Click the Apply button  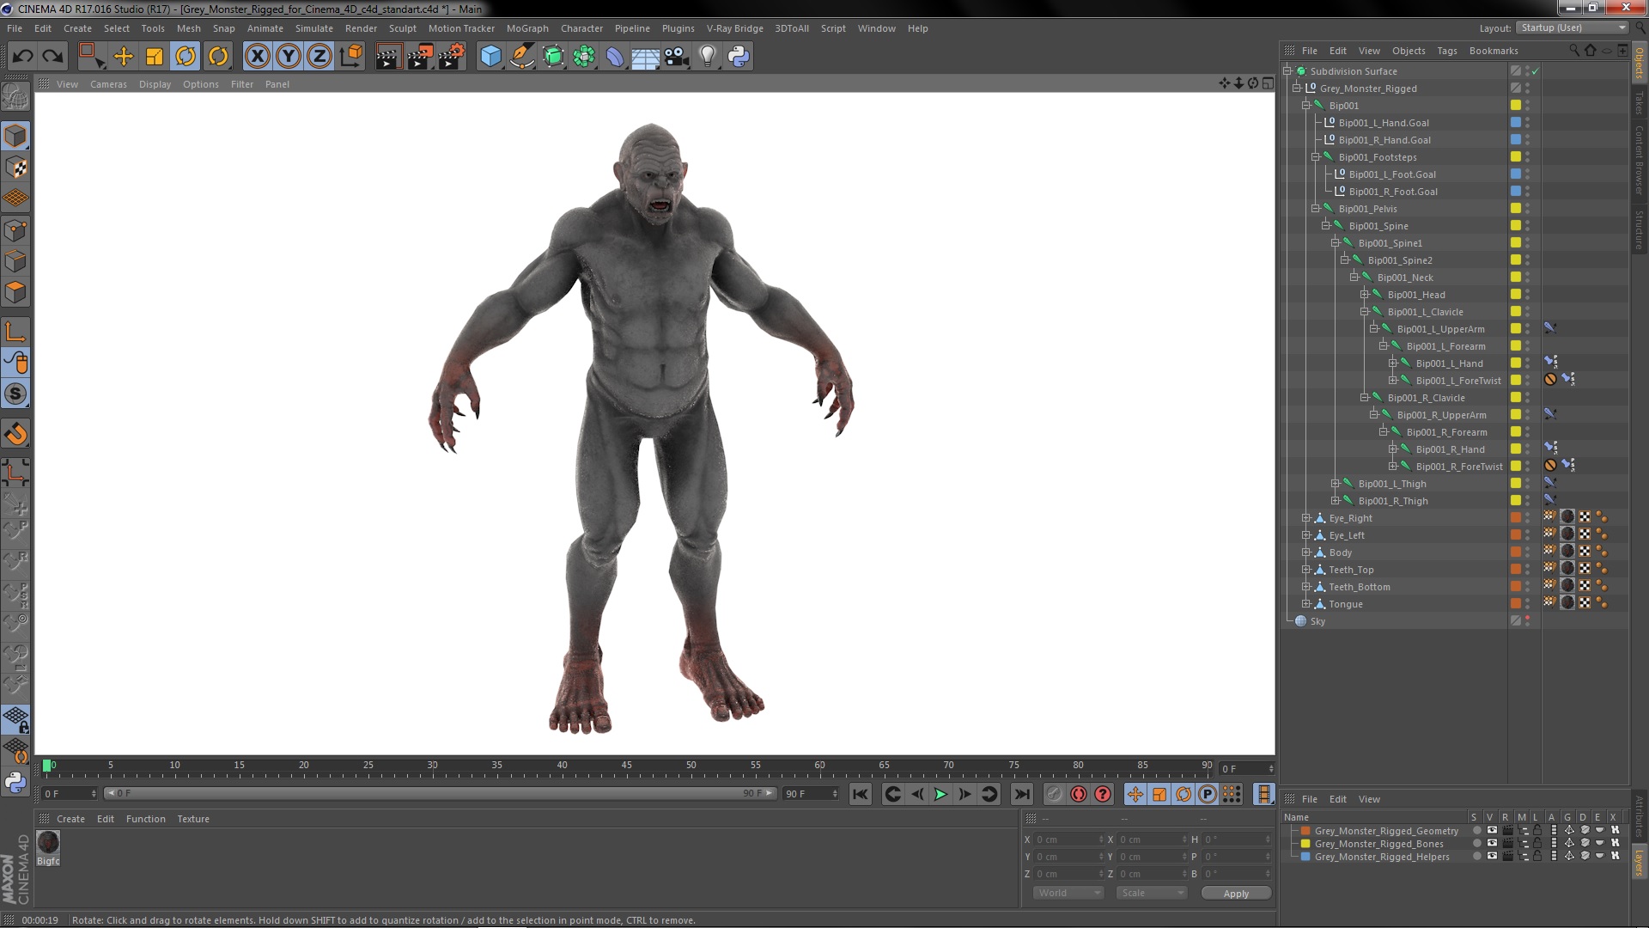point(1236,894)
